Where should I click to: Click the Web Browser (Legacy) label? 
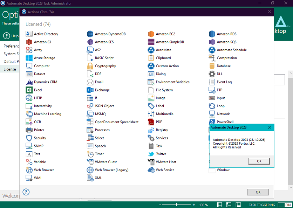tap(111, 170)
